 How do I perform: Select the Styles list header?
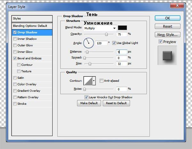32,19
